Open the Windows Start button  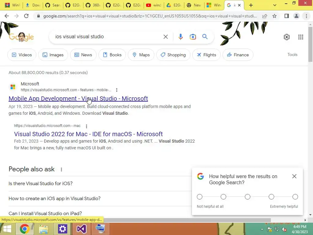[x=7, y=229]
